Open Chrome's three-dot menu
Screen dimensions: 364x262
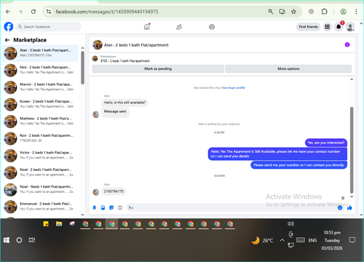(356, 12)
